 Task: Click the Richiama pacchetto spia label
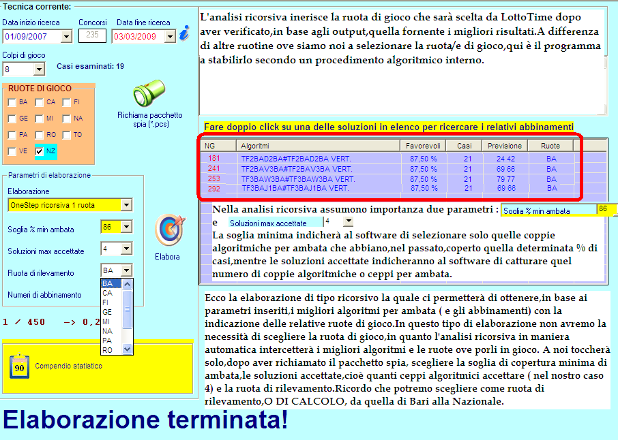click(150, 120)
